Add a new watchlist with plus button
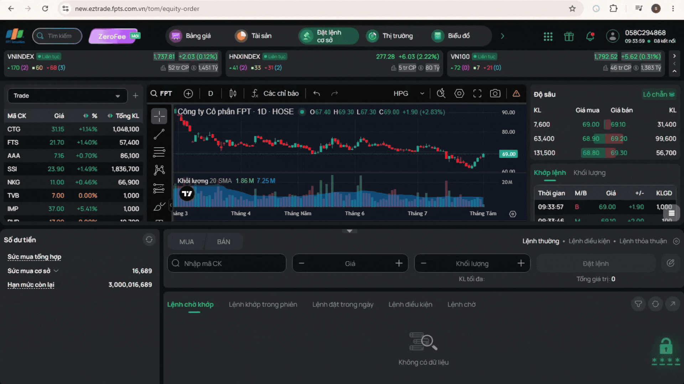Screen dimensions: 684x384 [135, 96]
